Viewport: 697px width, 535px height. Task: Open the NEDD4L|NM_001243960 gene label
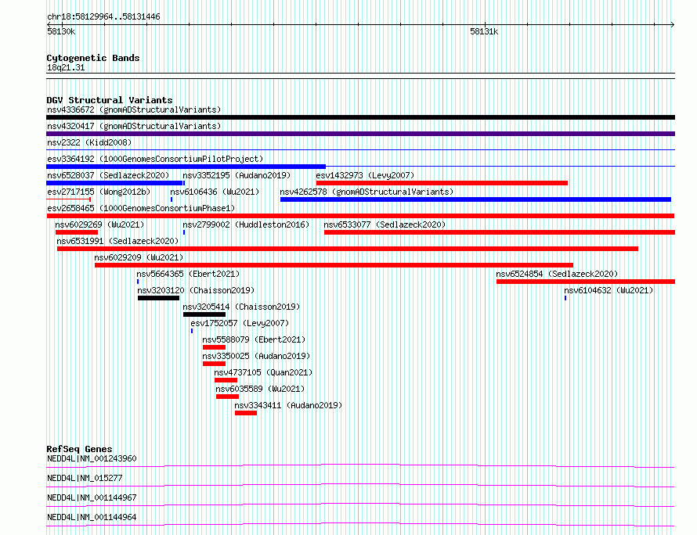tap(92, 458)
